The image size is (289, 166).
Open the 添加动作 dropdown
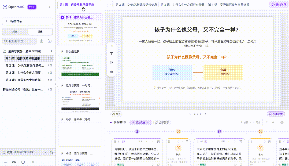(x=140, y=122)
